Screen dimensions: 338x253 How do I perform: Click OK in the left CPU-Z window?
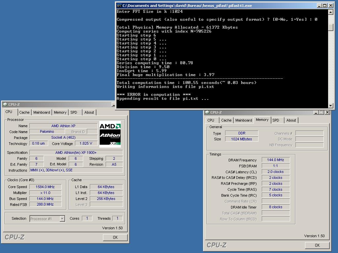(x=115, y=237)
